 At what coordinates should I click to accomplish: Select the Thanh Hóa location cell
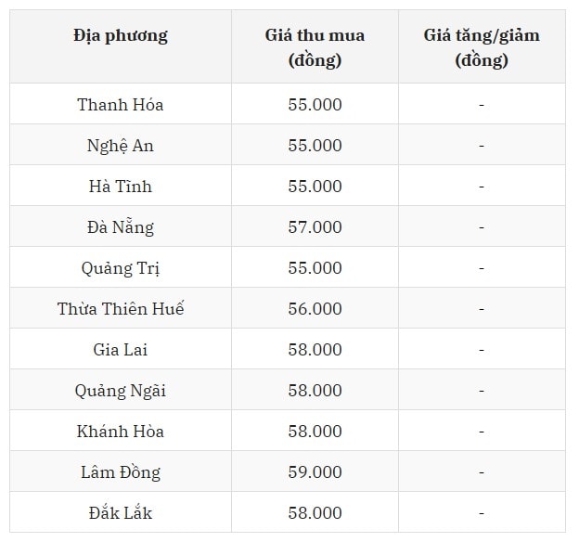click(121, 105)
